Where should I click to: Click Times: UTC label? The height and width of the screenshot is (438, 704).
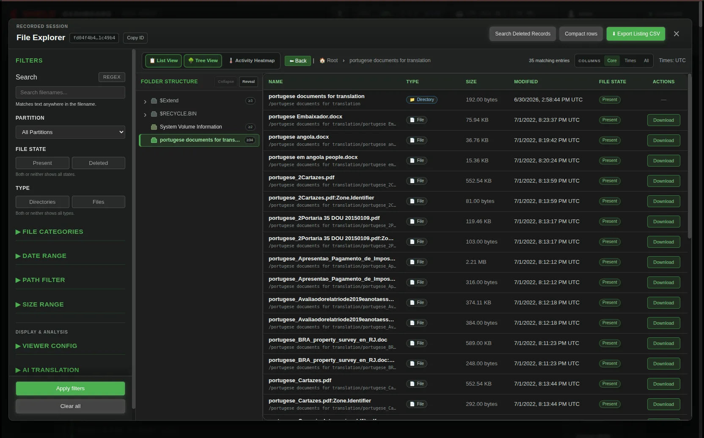tap(672, 60)
